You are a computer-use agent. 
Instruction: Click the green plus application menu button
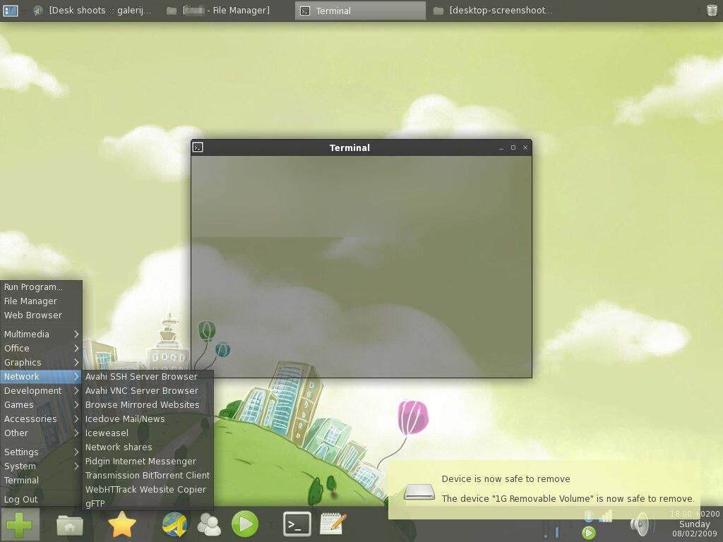click(x=20, y=524)
